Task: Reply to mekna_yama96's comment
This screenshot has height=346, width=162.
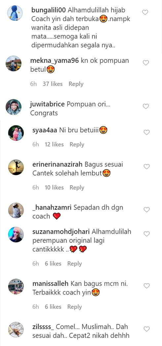Action: (76, 84)
